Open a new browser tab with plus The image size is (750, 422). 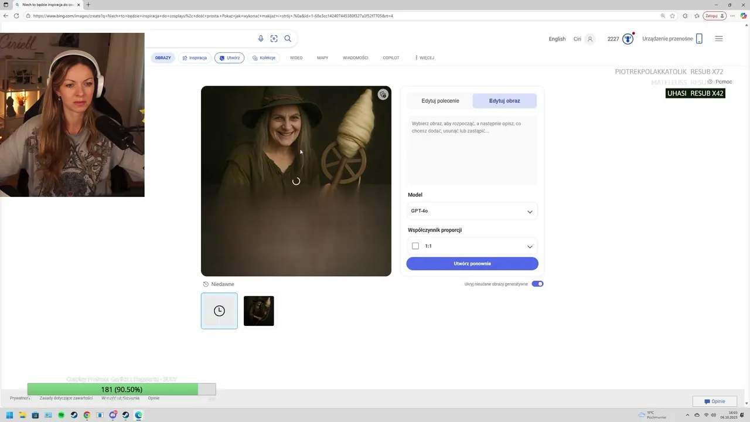click(88, 5)
